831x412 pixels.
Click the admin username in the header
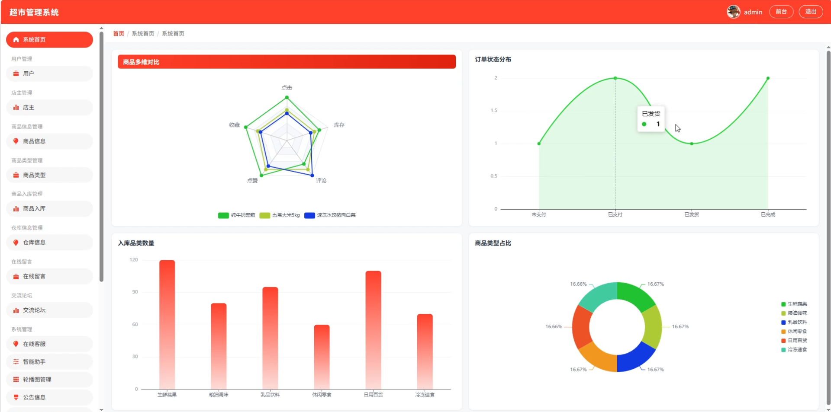pyautogui.click(x=753, y=12)
